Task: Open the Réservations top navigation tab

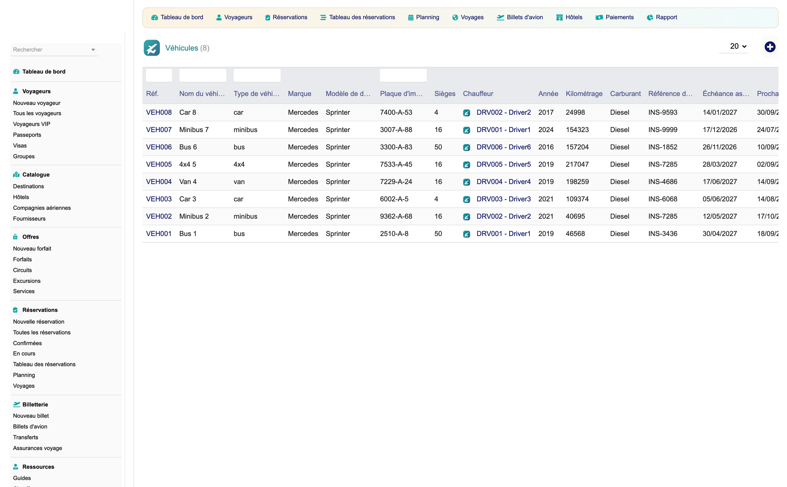Action: pyautogui.click(x=286, y=17)
